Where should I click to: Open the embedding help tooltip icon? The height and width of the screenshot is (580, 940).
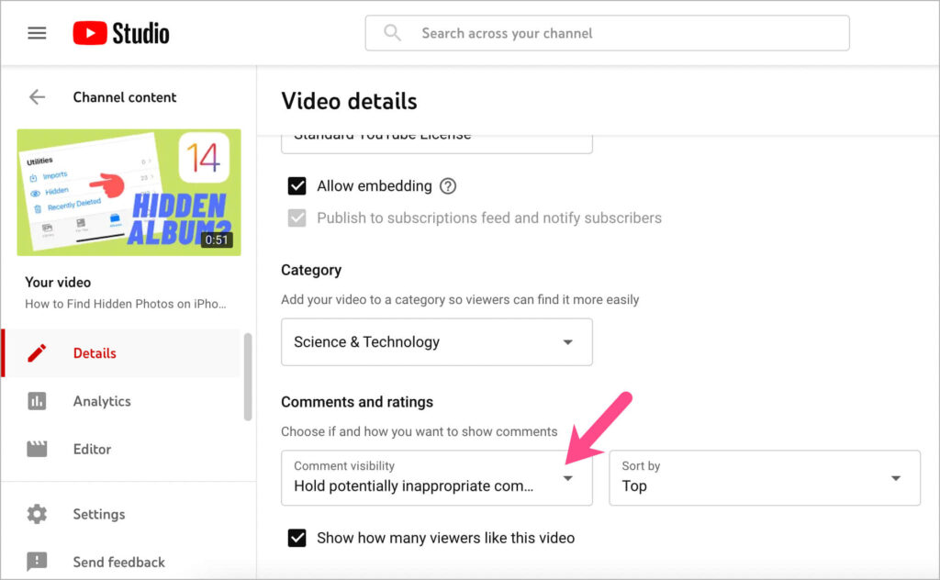[x=448, y=185]
